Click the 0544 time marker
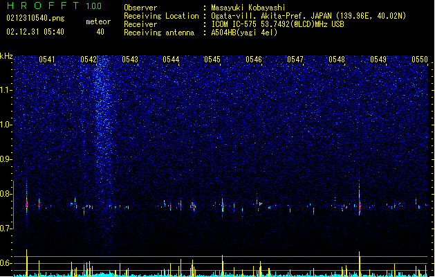The height and width of the screenshot is (277, 435). click(x=171, y=60)
